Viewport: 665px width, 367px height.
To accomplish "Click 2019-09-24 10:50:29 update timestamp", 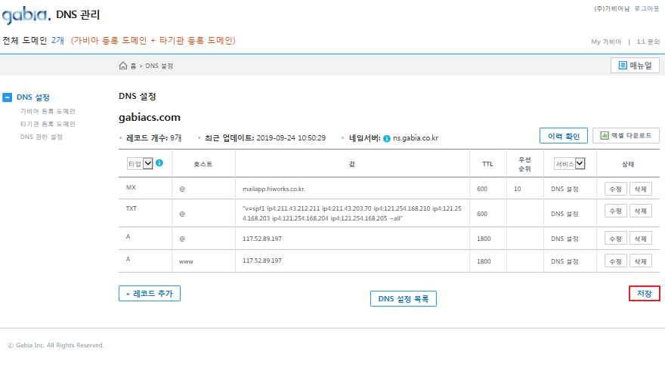I will tap(291, 138).
